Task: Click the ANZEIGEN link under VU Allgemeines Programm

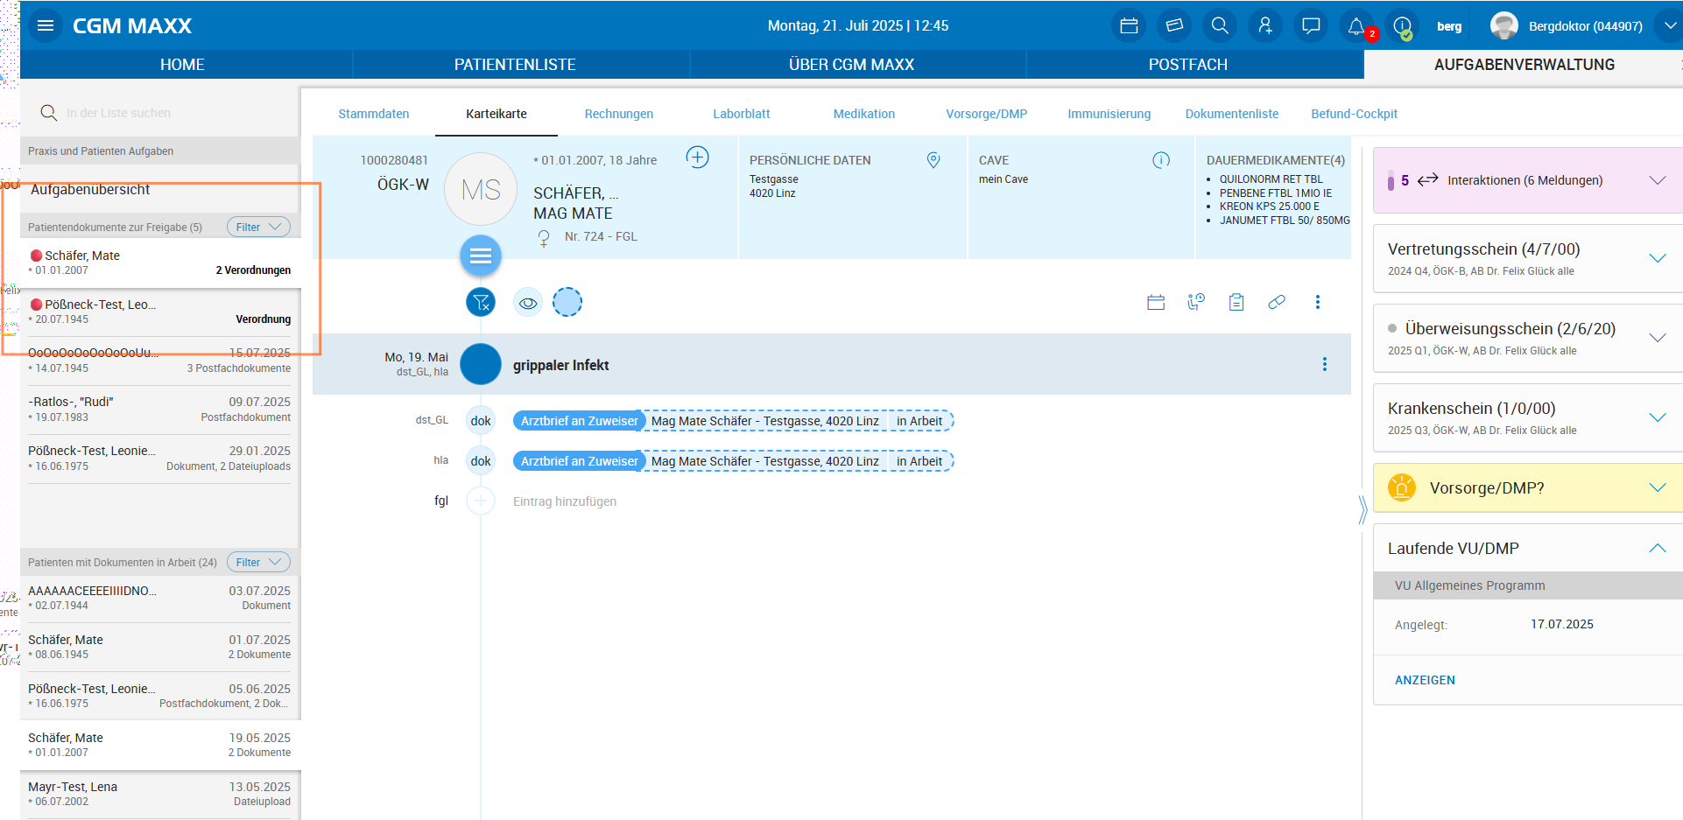Action: (1425, 680)
